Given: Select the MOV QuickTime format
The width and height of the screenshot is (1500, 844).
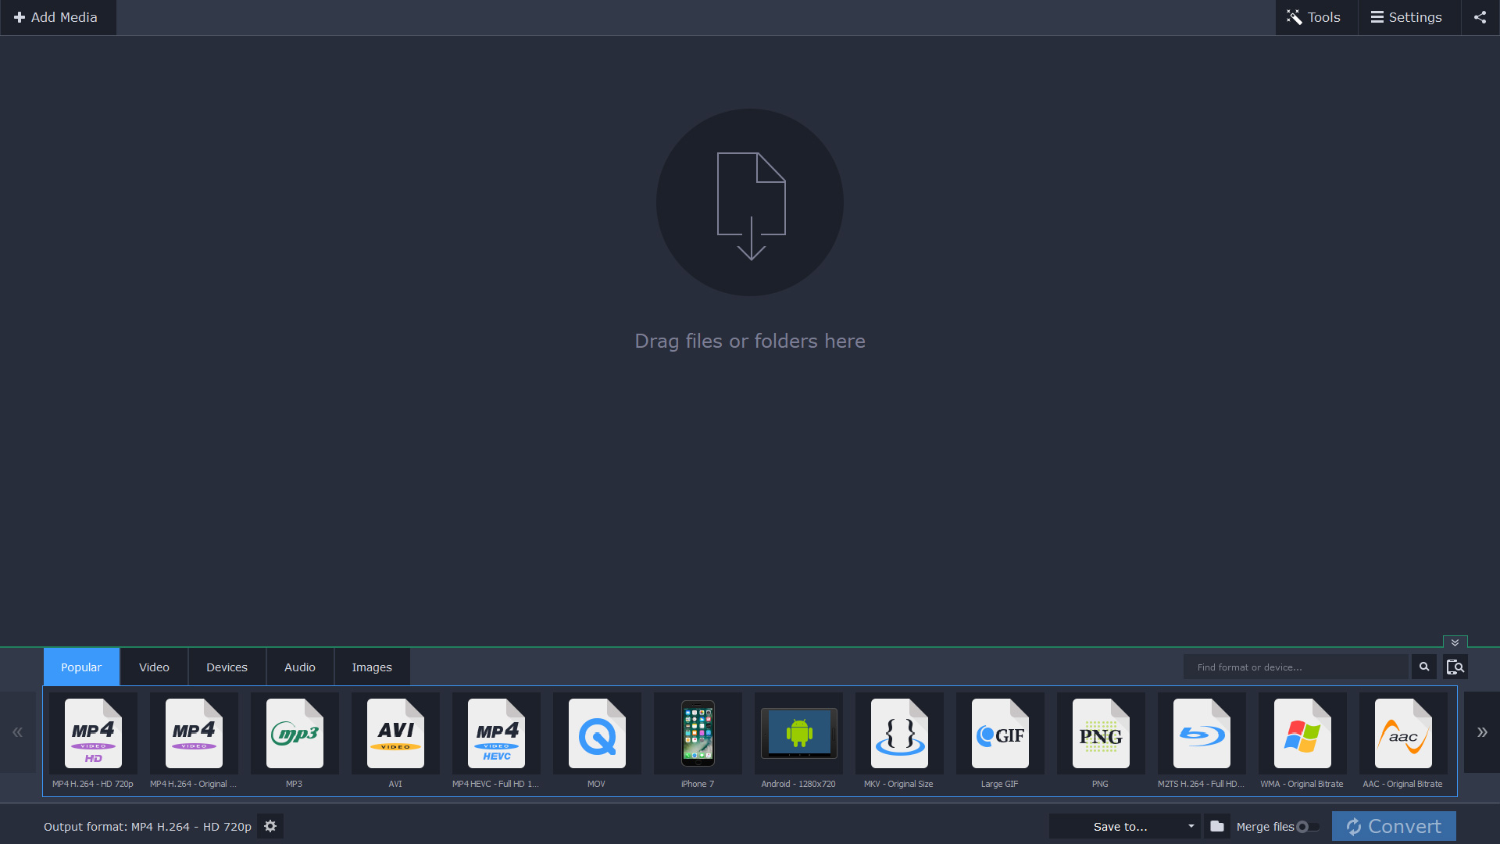Looking at the screenshot, I should (596, 735).
